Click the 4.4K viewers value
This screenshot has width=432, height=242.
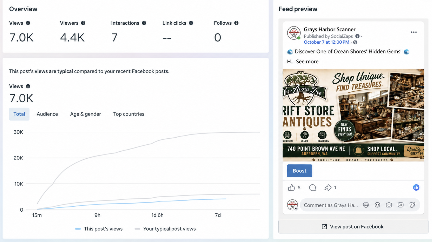72,38
